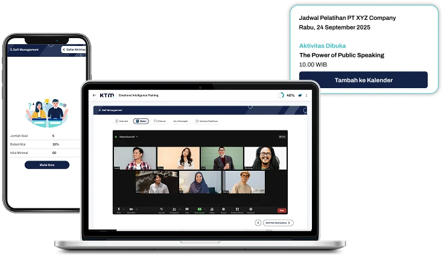This screenshot has width=444, height=256.
Task: Open the Participants panel icon
Action: [x=174, y=209]
